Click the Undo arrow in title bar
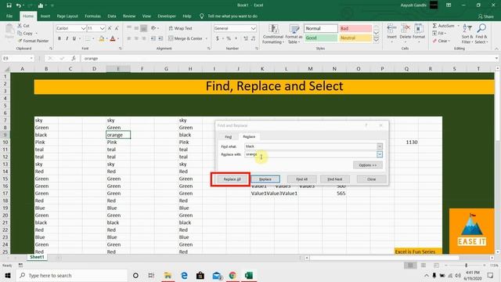The height and width of the screenshot is (282, 501). tap(19, 5)
